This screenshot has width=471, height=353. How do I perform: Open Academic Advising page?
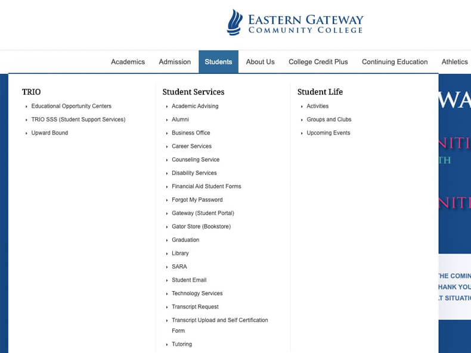click(x=195, y=106)
